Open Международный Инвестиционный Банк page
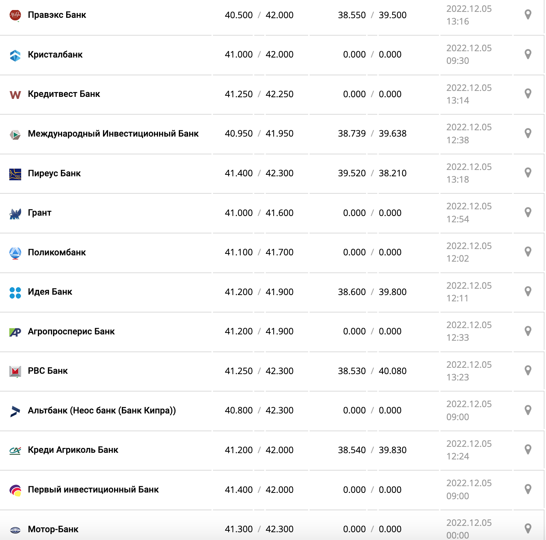 point(113,134)
